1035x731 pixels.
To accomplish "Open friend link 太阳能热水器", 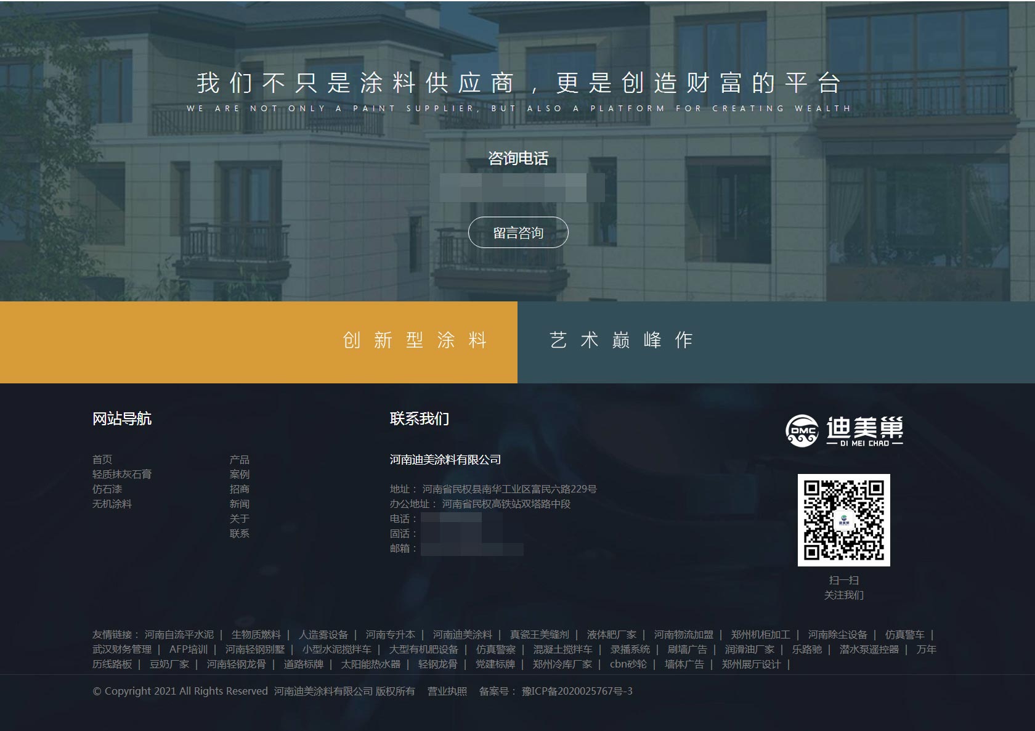I will 371,664.
